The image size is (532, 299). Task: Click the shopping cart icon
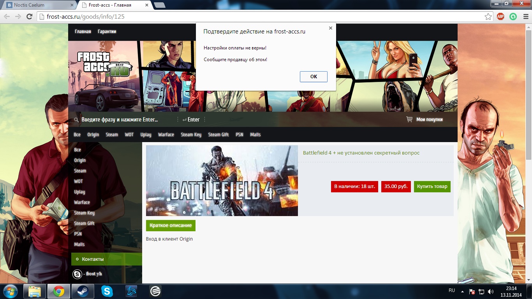(409, 119)
